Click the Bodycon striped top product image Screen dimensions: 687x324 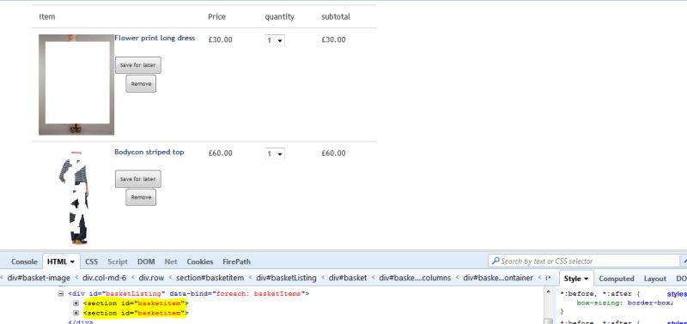[x=75, y=197]
